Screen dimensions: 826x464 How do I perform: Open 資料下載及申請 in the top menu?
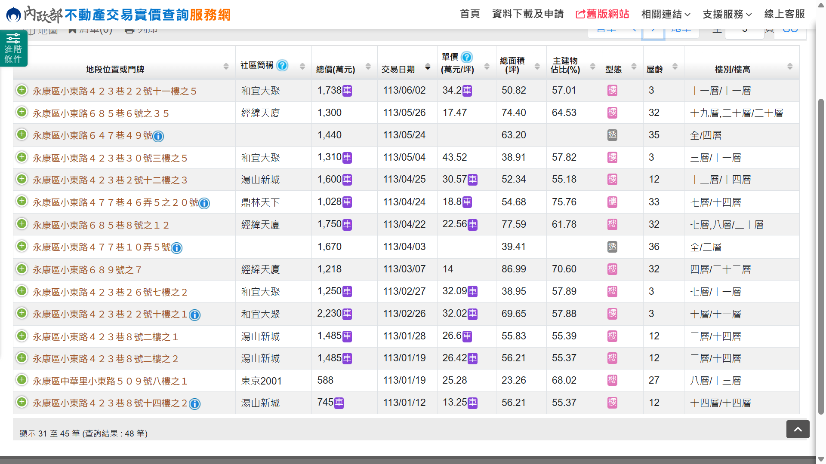coord(527,14)
